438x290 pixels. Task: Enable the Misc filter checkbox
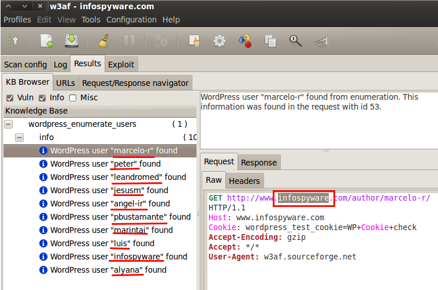point(73,98)
